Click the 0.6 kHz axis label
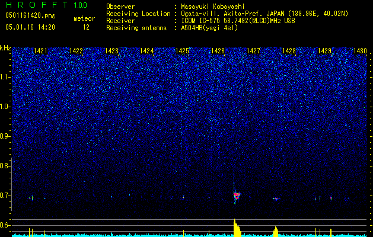Screen dimensions: 373x237 click(5, 225)
